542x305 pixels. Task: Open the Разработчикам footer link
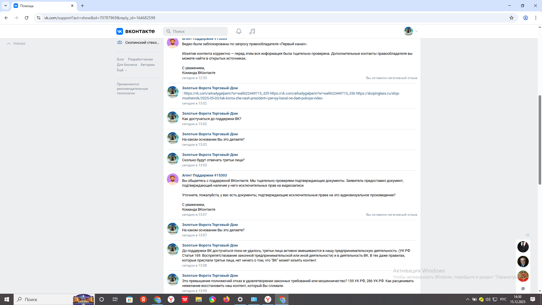[140, 59]
